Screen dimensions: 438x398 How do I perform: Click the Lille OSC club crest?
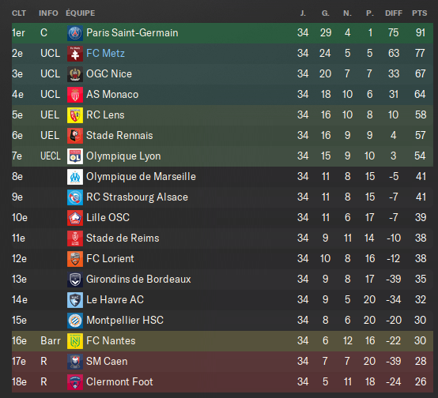click(75, 218)
